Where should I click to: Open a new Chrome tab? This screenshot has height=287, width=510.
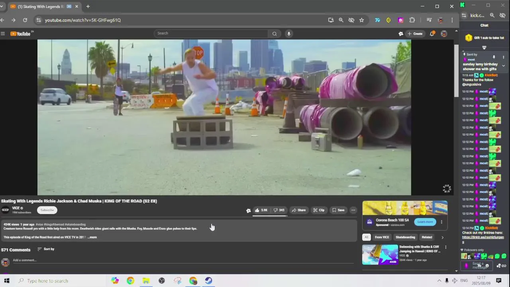click(88, 6)
